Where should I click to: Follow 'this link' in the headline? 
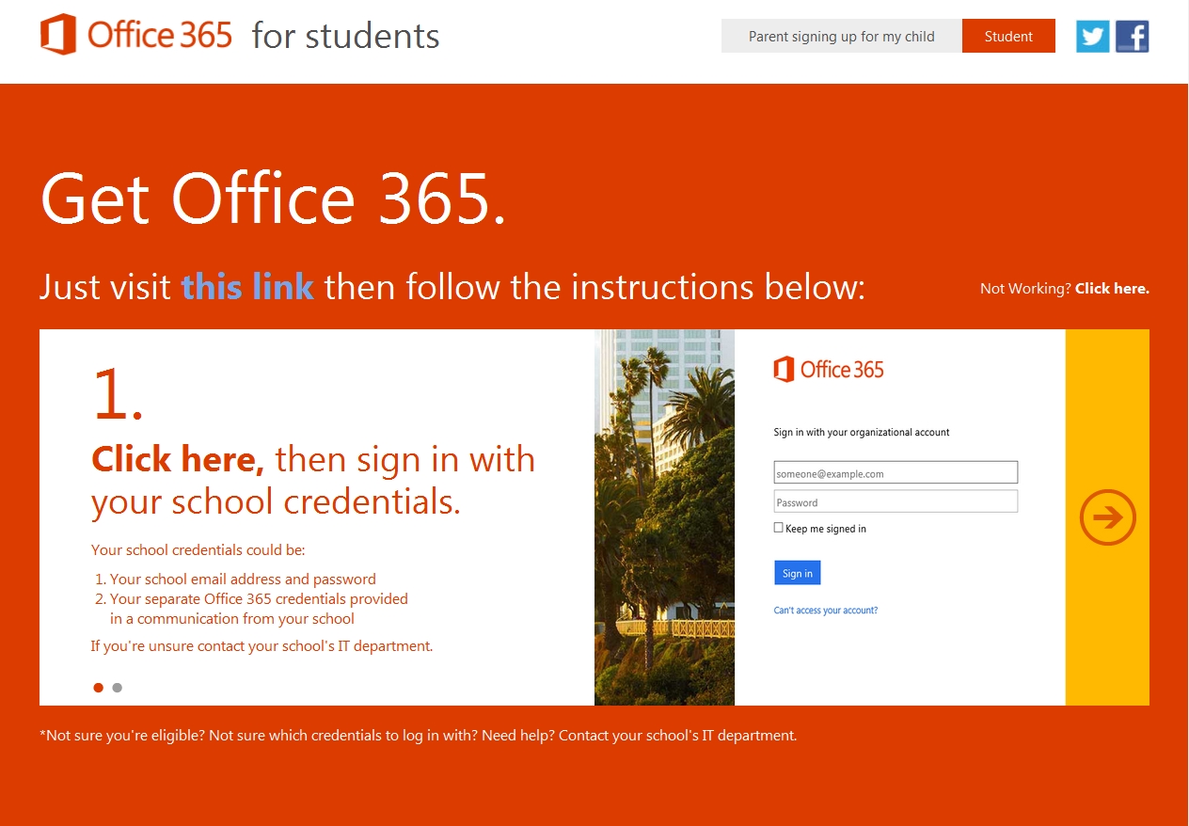(247, 286)
